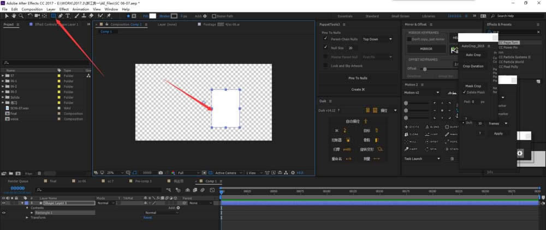
Task: Click the Pins To Nulls button
Action: (x=357, y=78)
